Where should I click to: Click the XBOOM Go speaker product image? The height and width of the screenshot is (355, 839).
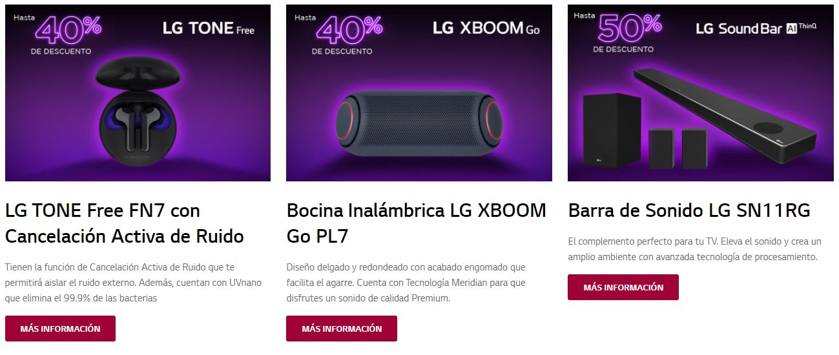coord(418,123)
